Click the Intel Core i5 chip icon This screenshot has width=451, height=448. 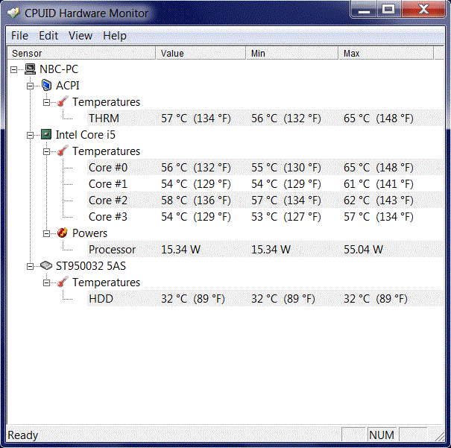coord(46,135)
